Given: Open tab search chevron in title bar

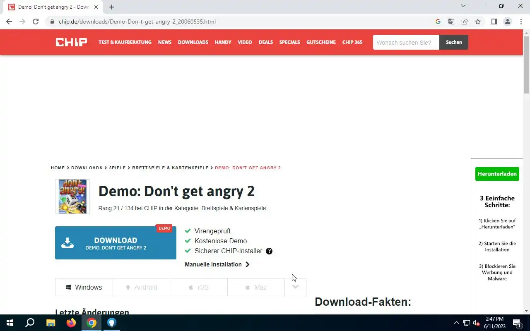Looking at the screenshot, I should 463,6.
